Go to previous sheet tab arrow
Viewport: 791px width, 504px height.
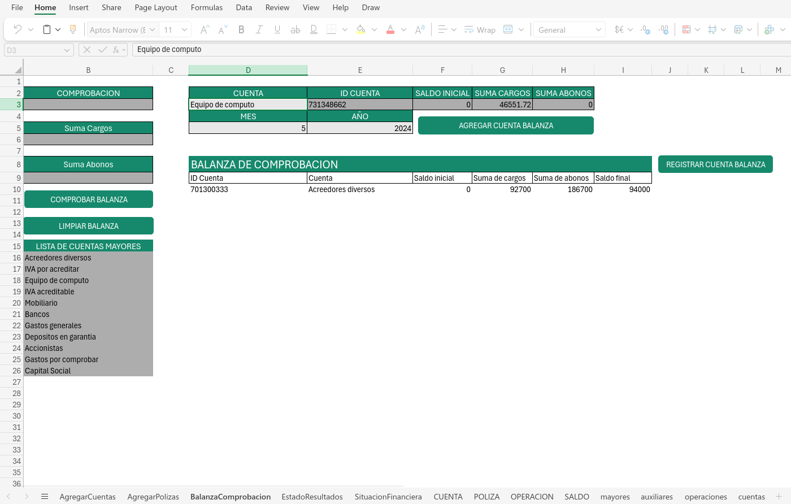coord(8,497)
